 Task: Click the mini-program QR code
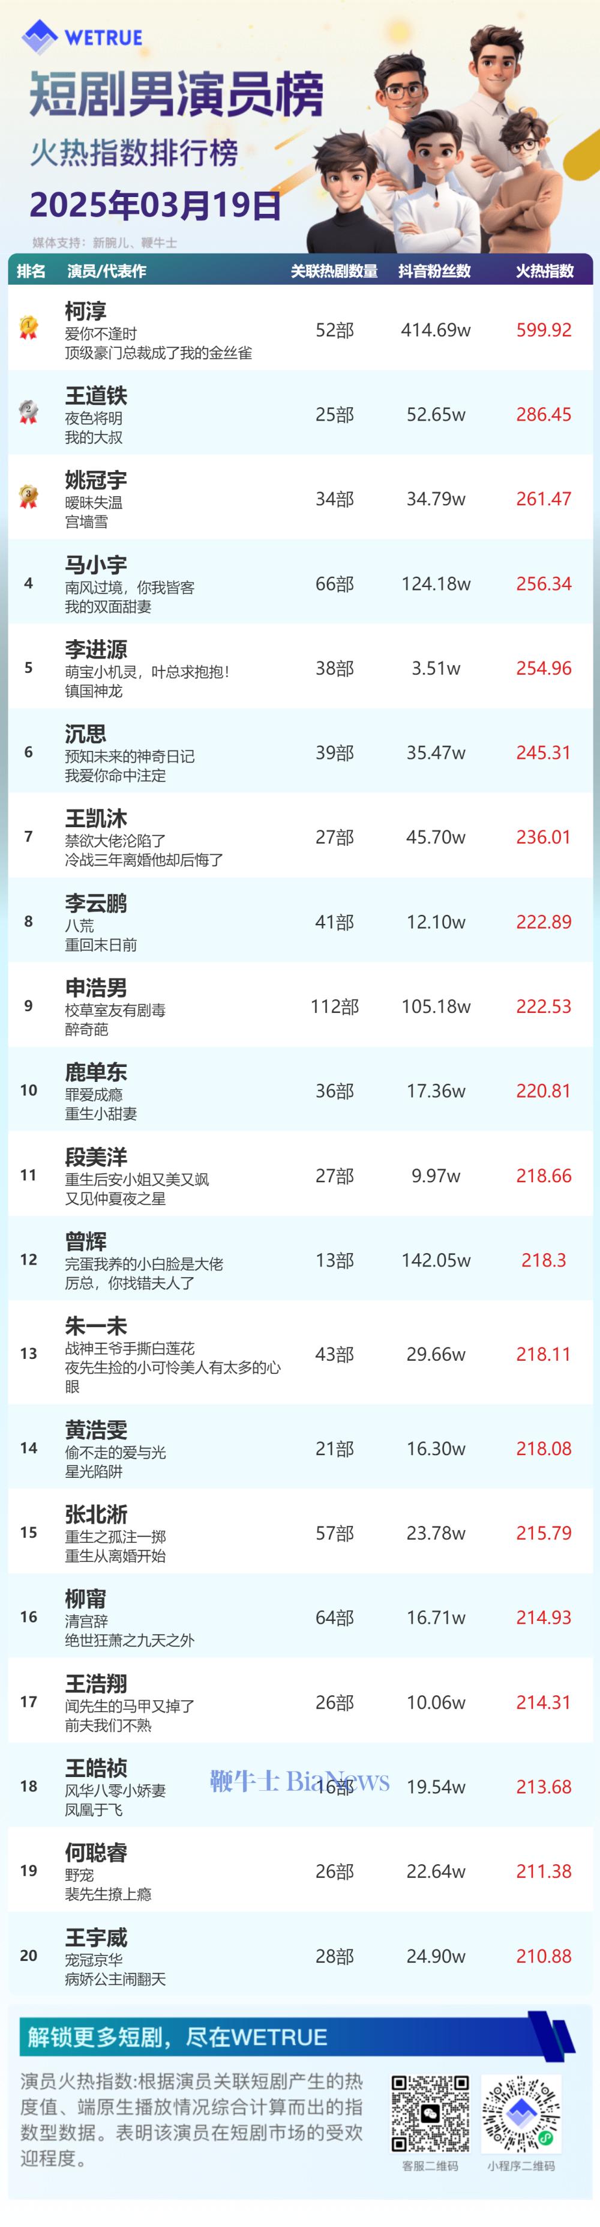coord(521,2113)
